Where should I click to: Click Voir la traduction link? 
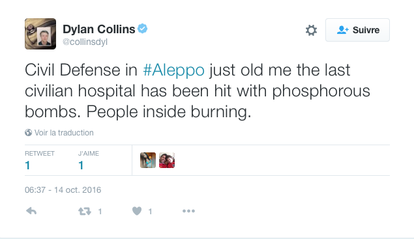point(64,133)
